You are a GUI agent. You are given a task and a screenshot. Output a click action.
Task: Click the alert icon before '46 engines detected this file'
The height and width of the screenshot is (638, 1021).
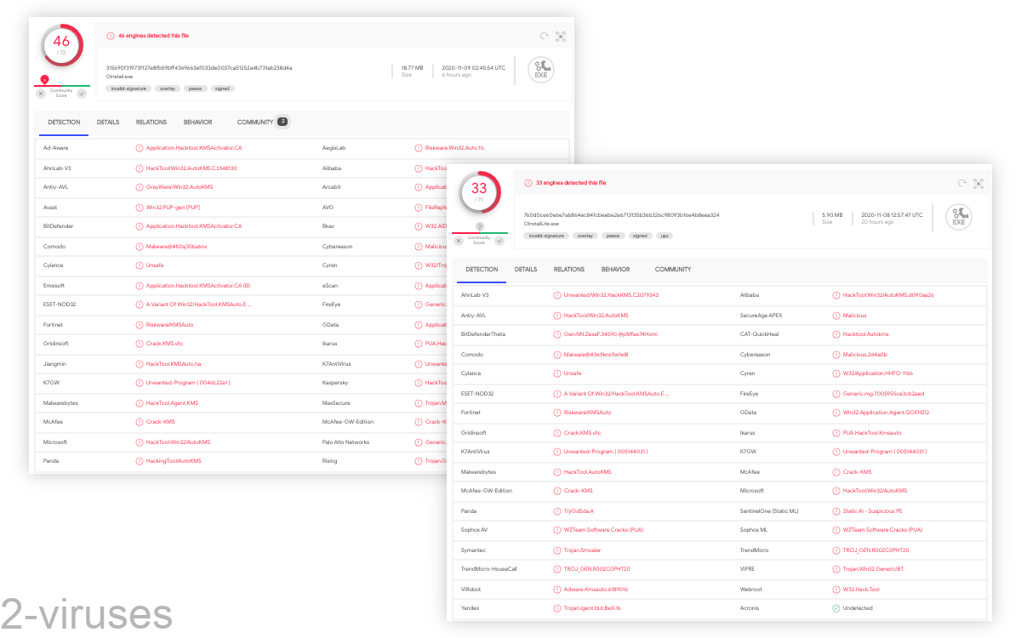111,36
